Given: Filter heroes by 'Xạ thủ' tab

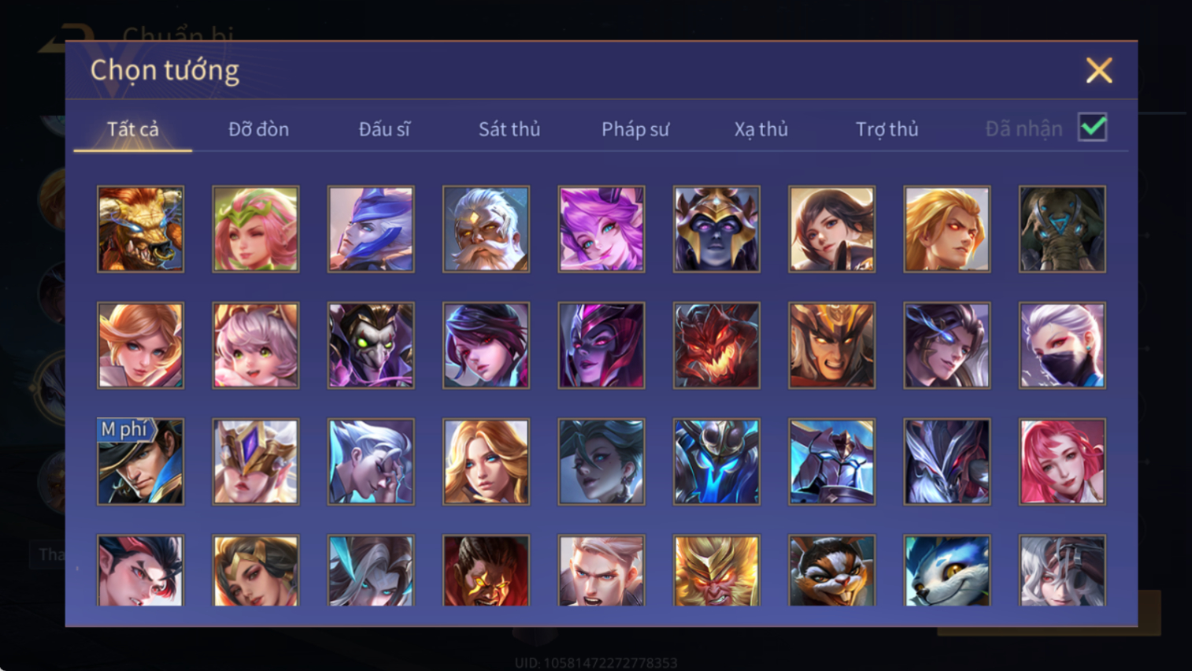Looking at the screenshot, I should 761,129.
